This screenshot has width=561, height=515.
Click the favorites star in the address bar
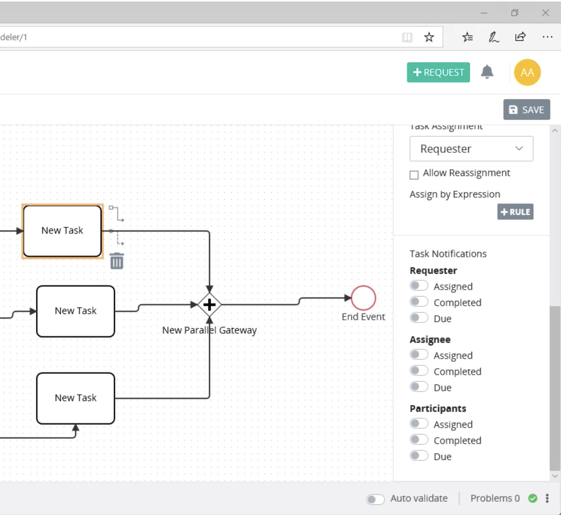[429, 37]
